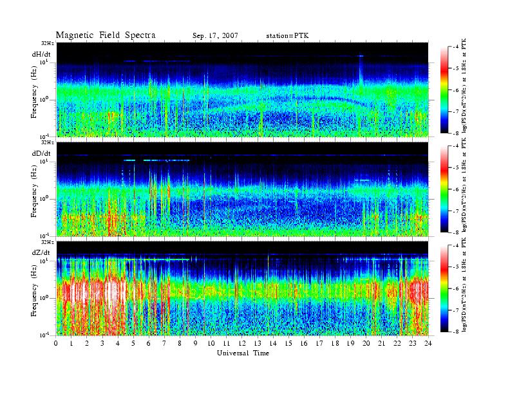The width and height of the screenshot is (510, 394).
Task: Click the "32Hz" tick above the dH/dt panel
Action: point(48,43)
